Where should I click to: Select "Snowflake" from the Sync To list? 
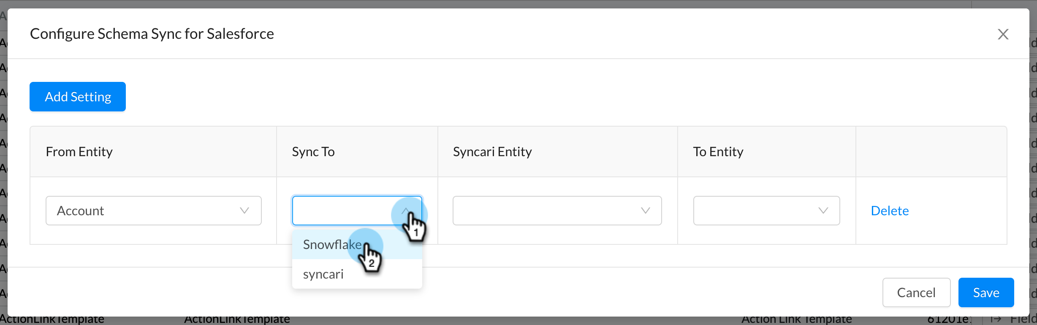coord(332,245)
